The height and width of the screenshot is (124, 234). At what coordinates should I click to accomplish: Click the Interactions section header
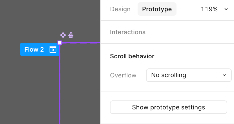[128, 32]
